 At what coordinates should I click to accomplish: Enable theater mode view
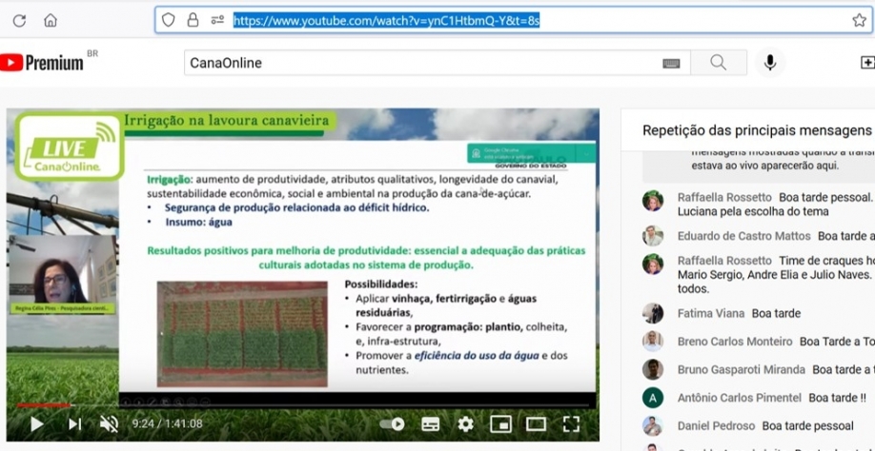pos(536,424)
